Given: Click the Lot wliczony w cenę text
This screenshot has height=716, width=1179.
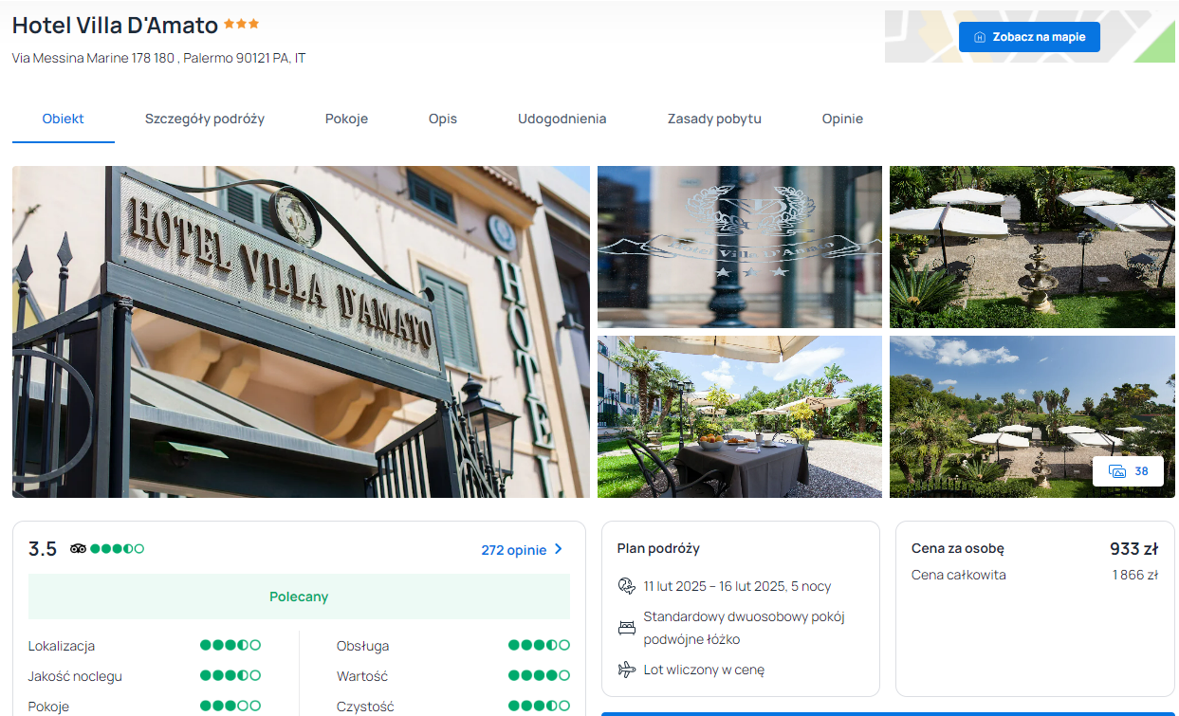Looking at the screenshot, I should 704,670.
